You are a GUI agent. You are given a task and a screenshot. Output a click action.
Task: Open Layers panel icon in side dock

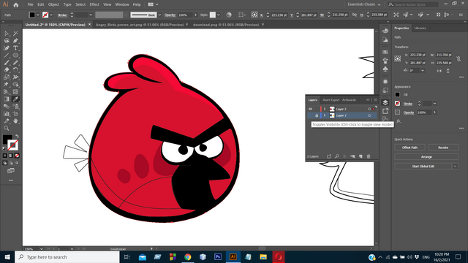(x=385, y=102)
